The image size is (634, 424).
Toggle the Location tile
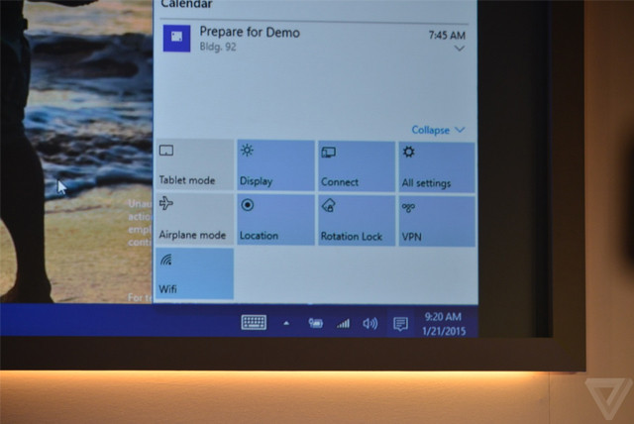(x=274, y=220)
